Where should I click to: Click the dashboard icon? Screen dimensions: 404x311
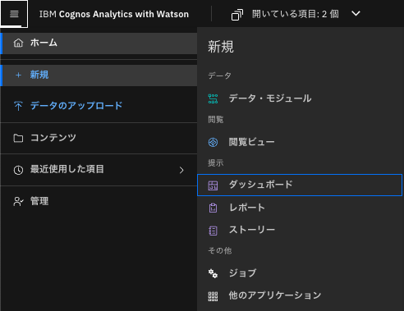213,185
